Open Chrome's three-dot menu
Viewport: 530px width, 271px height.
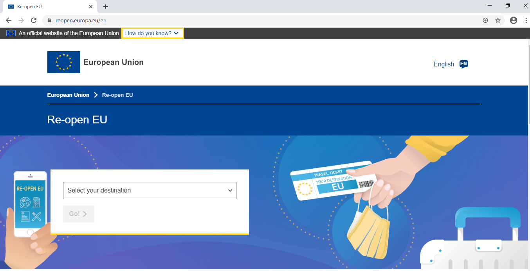(x=525, y=20)
